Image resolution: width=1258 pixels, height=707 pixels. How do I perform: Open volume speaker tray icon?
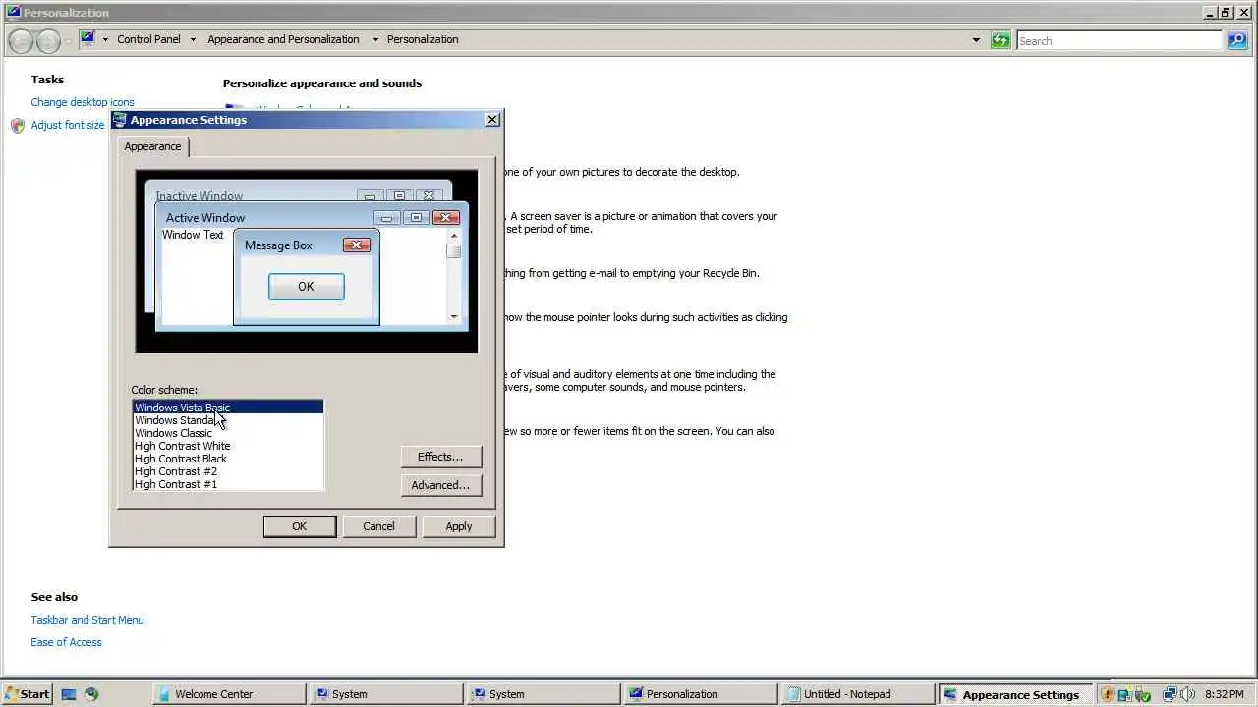(x=1186, y=694)
